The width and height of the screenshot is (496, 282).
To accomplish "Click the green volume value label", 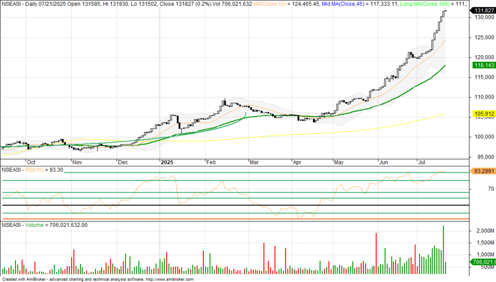I will click(482, 262).
